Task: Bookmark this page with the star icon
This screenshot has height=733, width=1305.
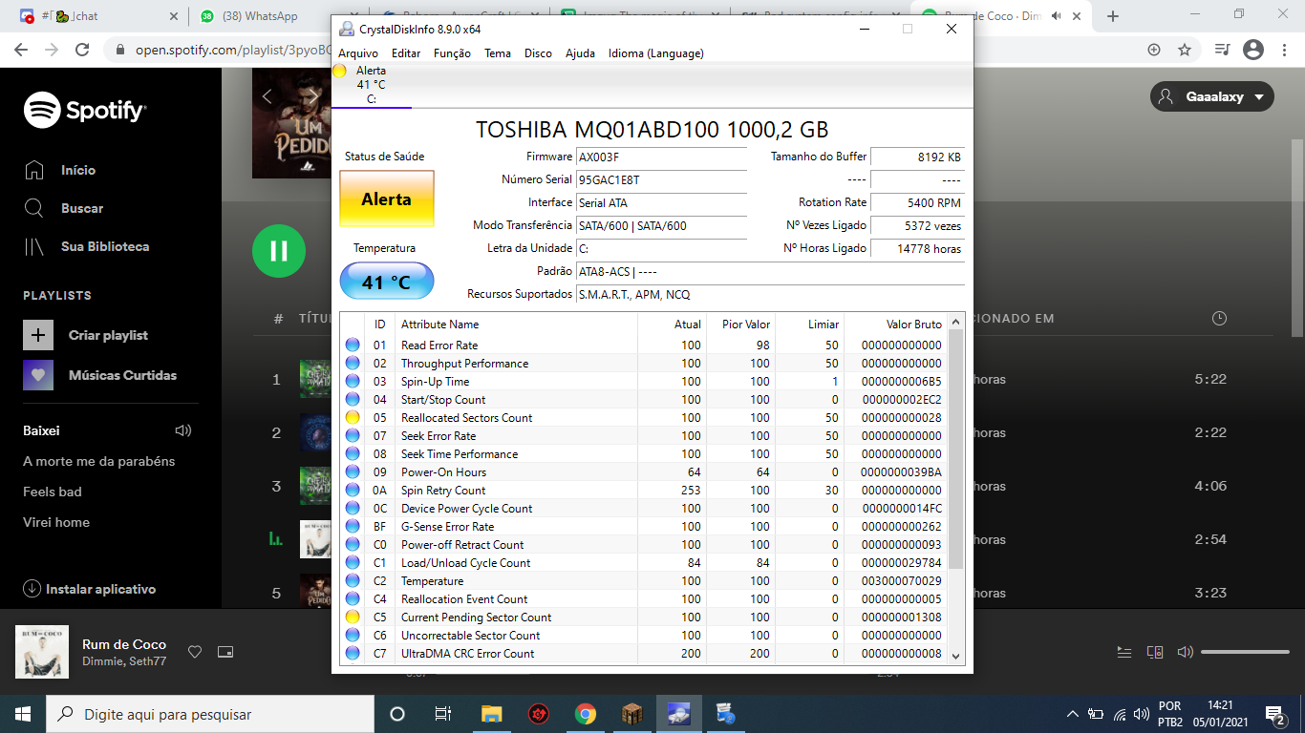Action: (1185, 50)
